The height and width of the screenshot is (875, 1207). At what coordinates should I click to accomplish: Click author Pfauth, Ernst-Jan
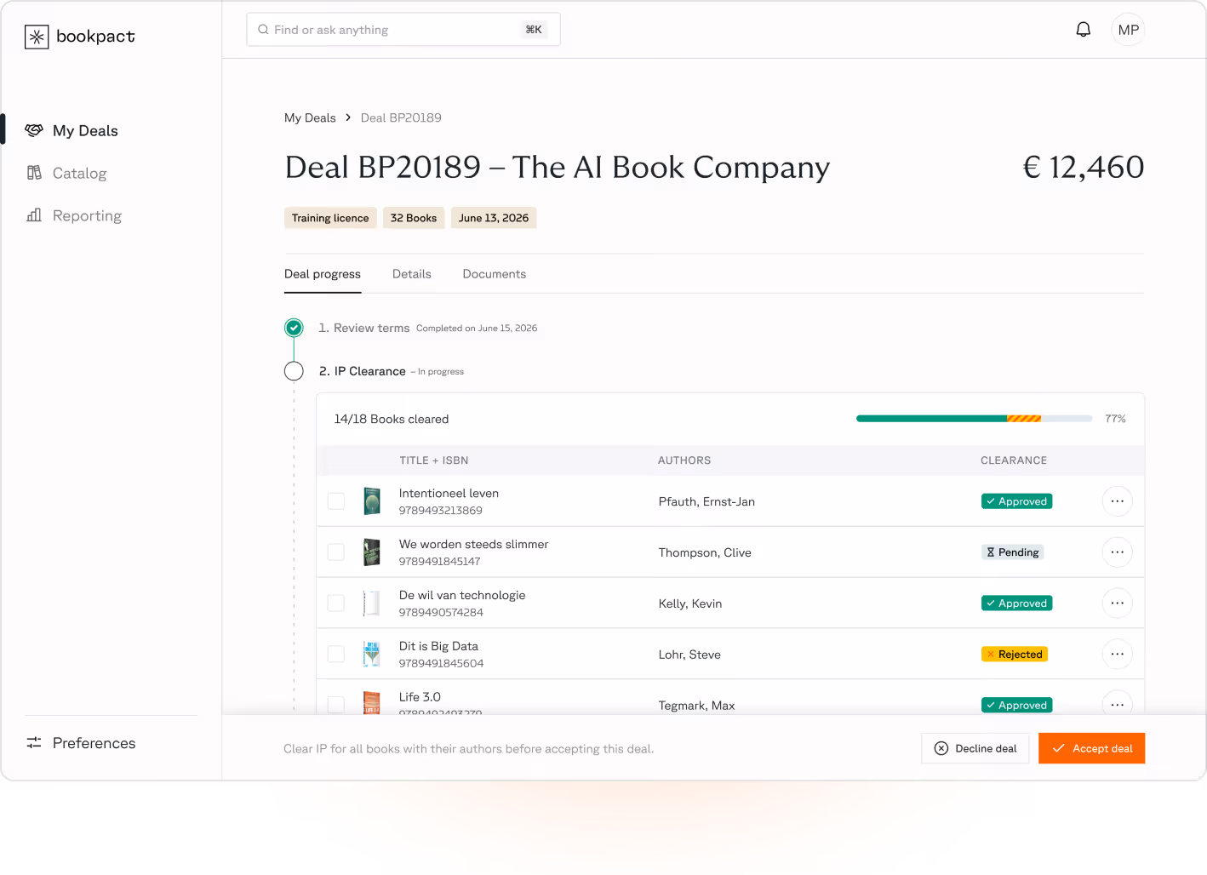[706, 501]
